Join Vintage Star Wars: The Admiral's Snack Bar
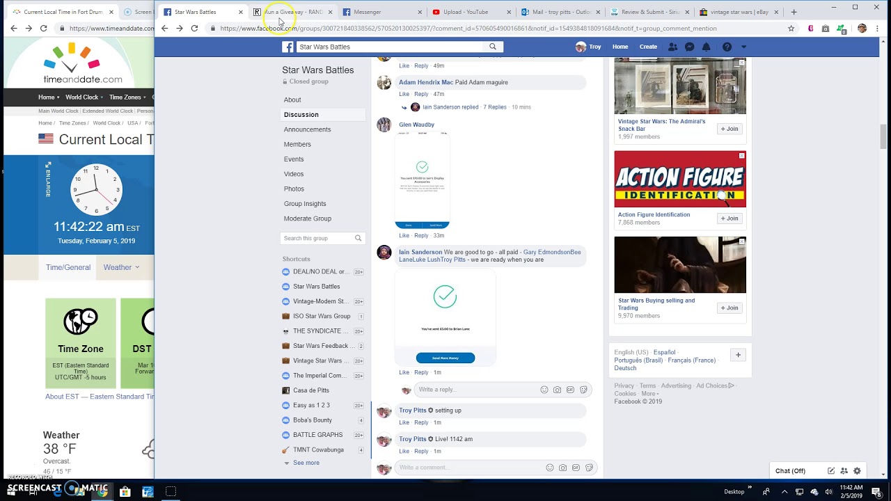 click(730, 129)
